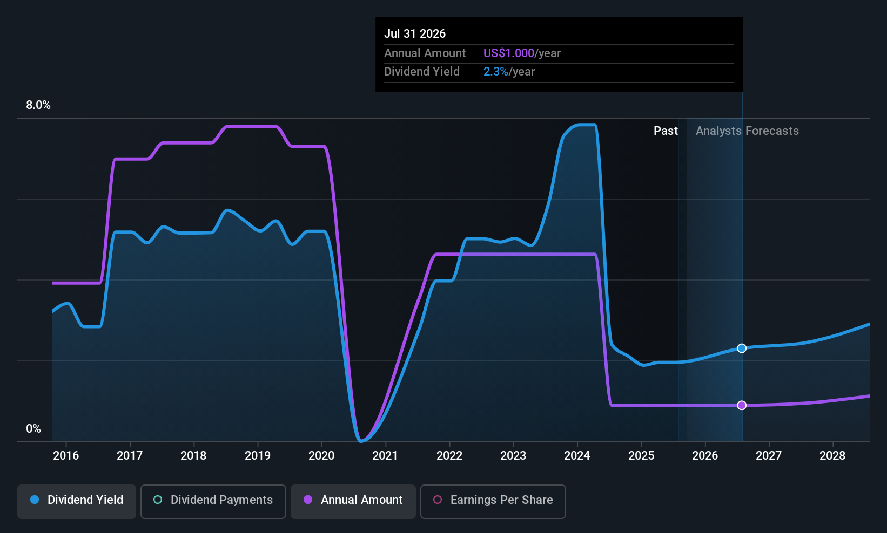Click the 2018 x-axis label
887x533 pixels.
[x=193, y=456]
